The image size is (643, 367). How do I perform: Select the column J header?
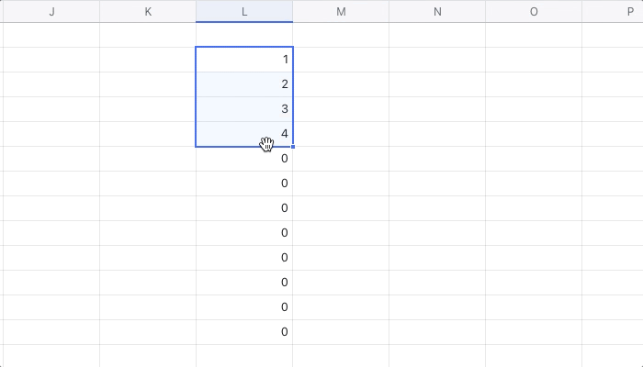(51, 11)
